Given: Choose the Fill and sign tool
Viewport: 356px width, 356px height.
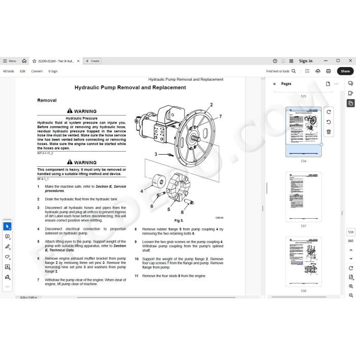Looking at the screenshot, I should tap(7, 277).
